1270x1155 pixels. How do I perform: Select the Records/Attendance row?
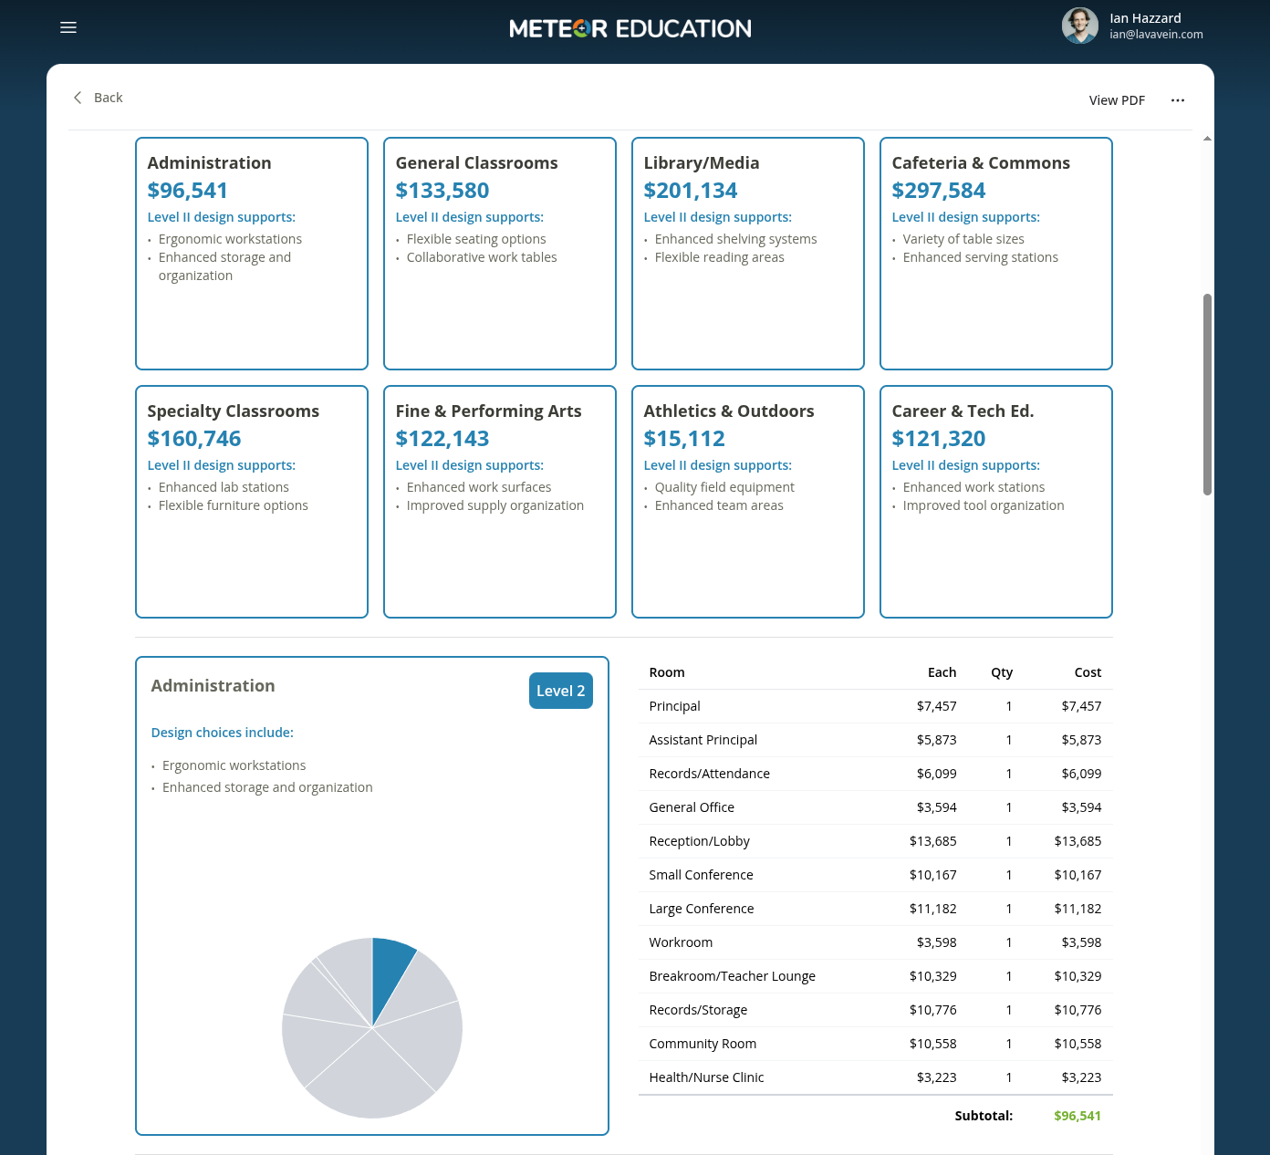tap(876, 774)
